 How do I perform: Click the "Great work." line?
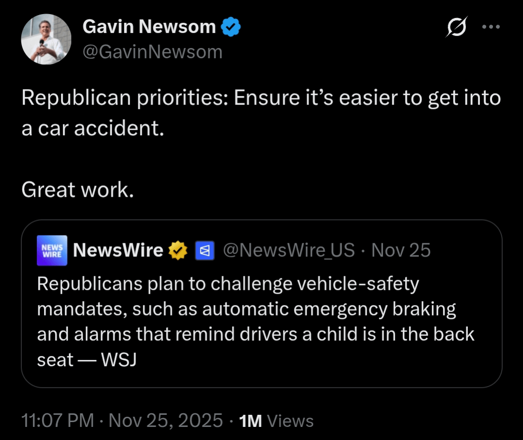click(77, 190)
